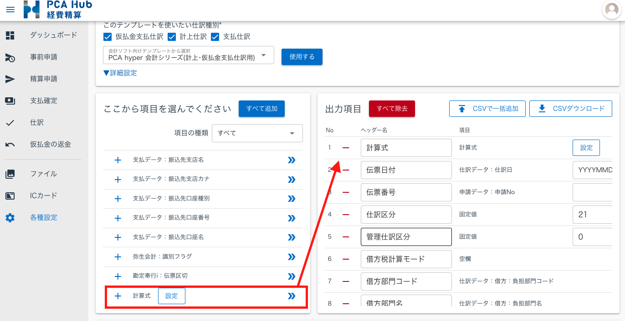Click the 仮払金の返金 undo icon
Viewport: 625px width, 321px height.
click(x=10, y=145)
